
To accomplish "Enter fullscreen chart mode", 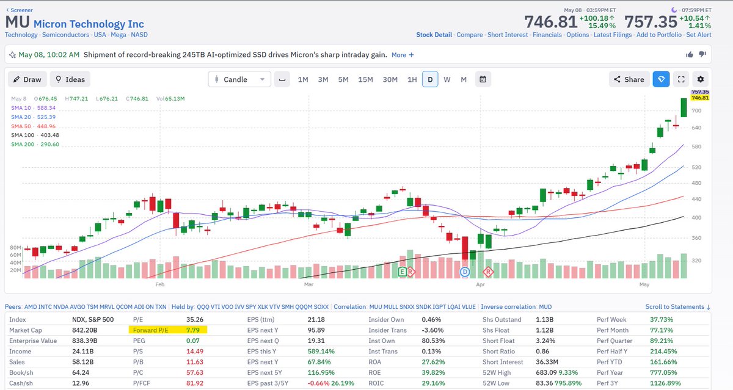I will coord(681,79).
